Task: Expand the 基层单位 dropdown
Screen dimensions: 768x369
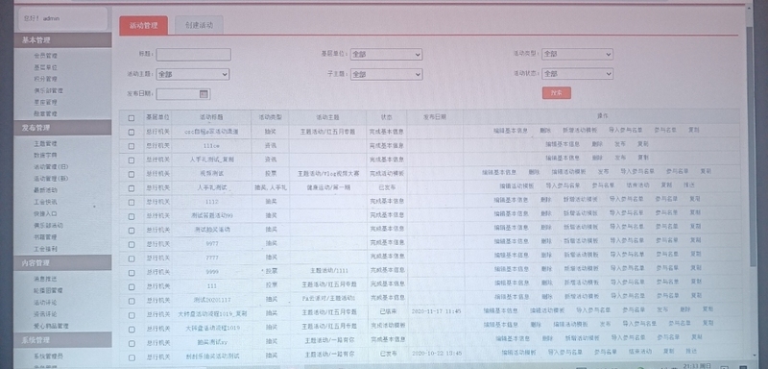Action: (386, 54)
